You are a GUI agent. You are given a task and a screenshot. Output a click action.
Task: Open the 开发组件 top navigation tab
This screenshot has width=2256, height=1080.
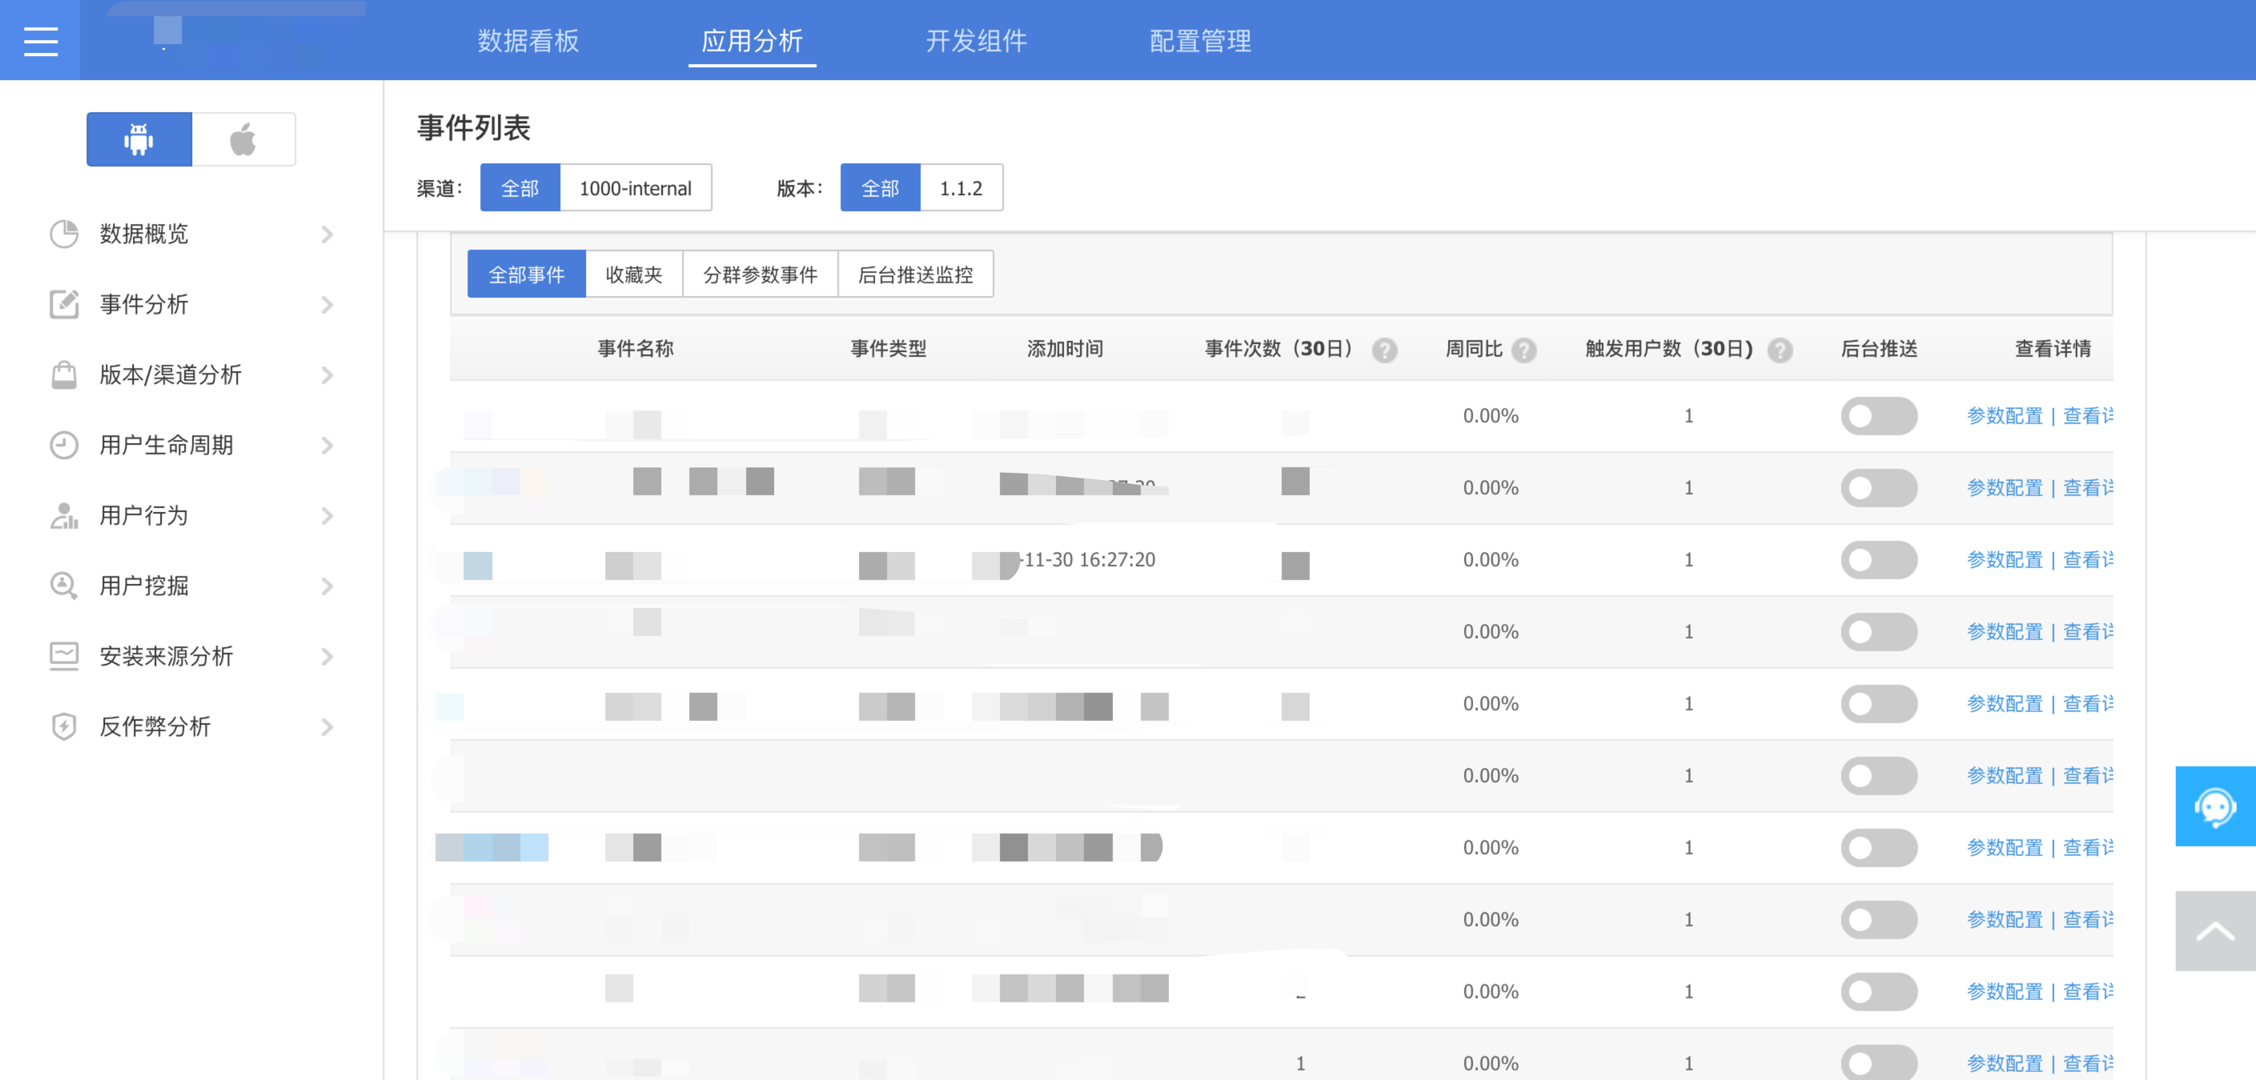pyautogui.click(x=977, y=41)
